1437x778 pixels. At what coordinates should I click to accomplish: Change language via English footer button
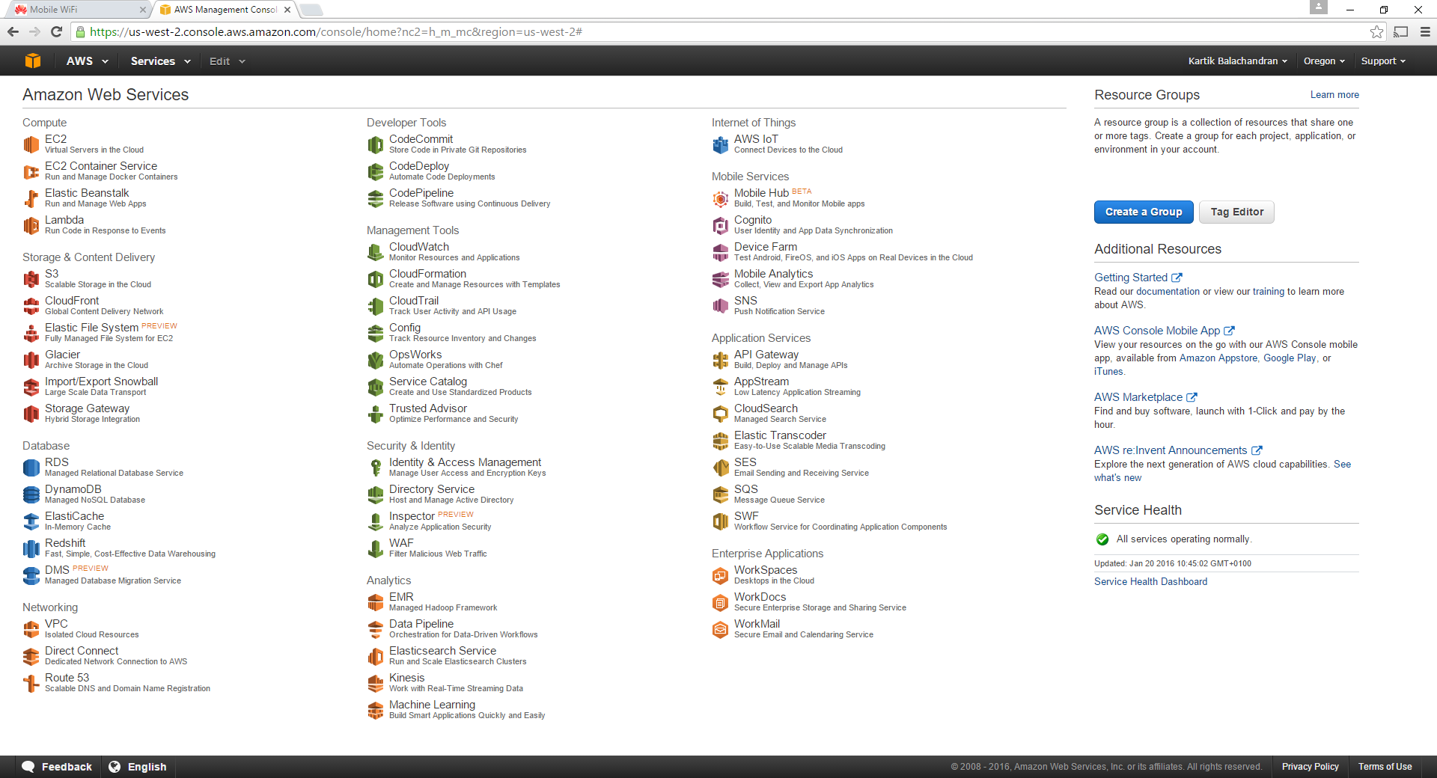point(138,767)
